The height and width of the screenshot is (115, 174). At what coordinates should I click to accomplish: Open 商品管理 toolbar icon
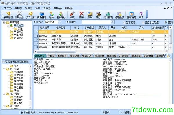42,15
